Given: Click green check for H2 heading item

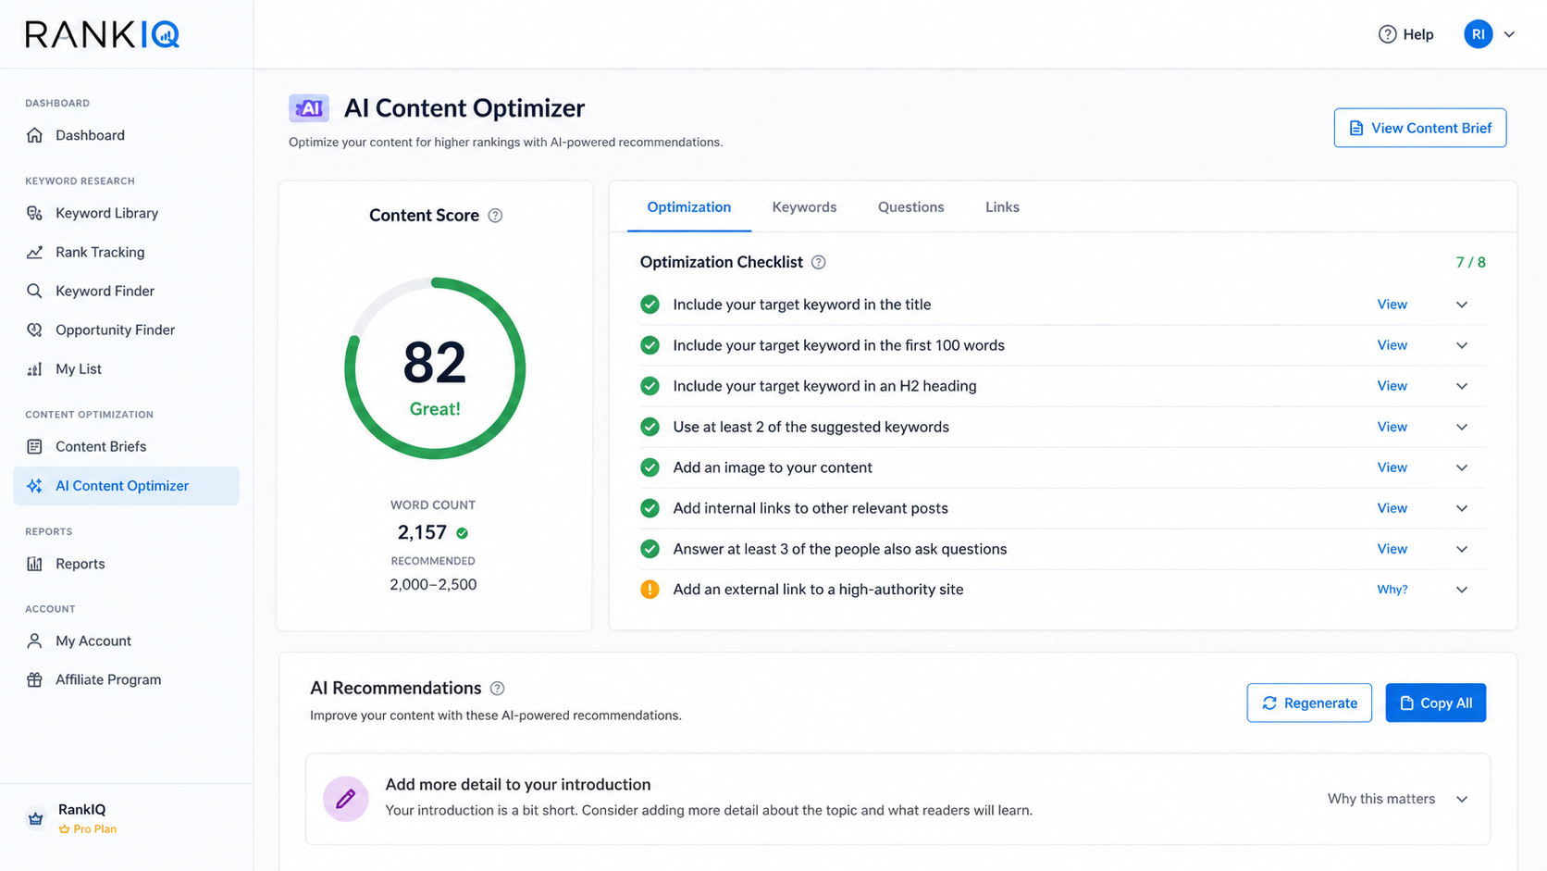Looking at the screenshot, I should coord(650,386).
